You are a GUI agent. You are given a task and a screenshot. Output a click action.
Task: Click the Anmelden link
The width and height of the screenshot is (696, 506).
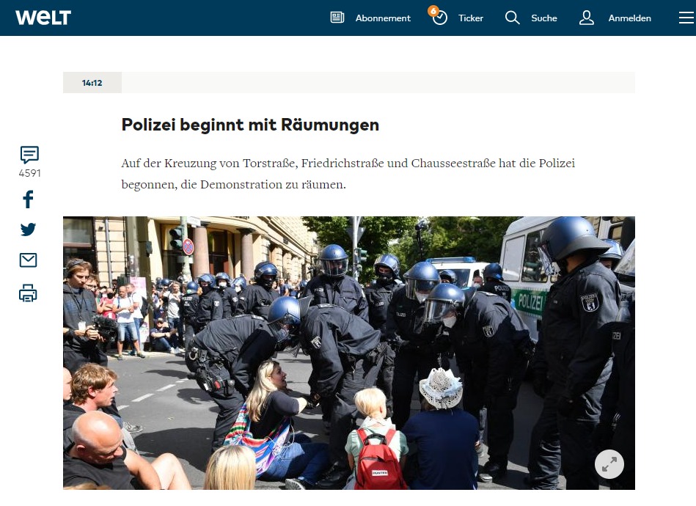[629, 18]
